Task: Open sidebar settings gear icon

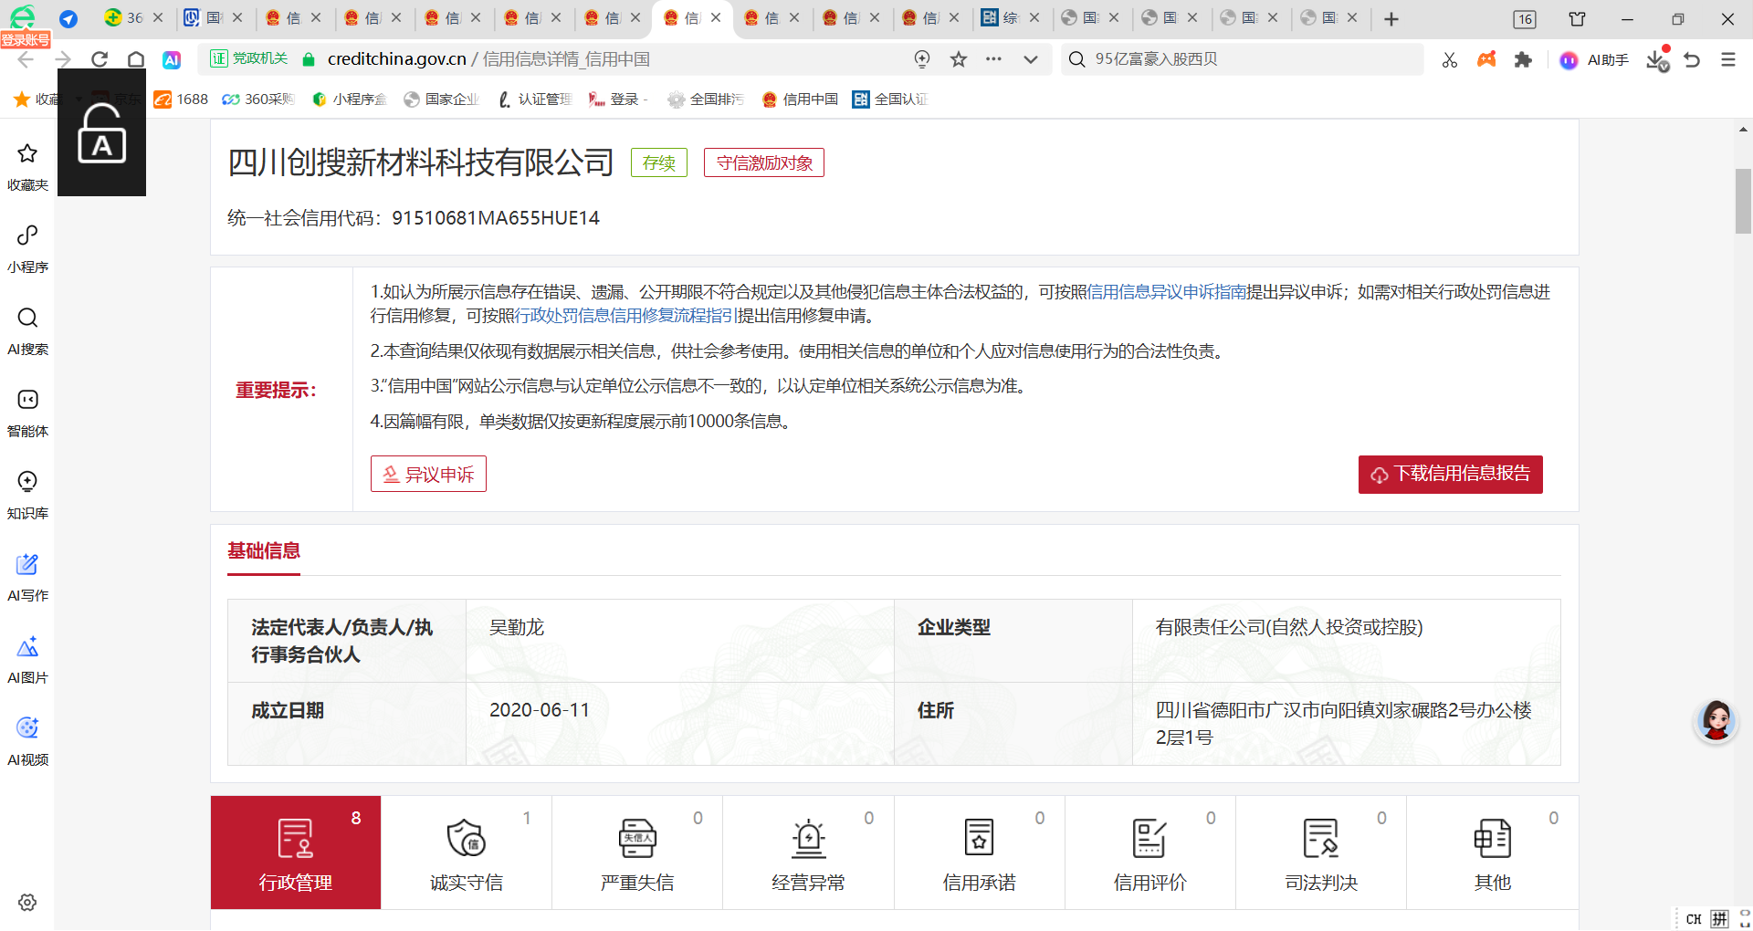Action: point(27,902)
